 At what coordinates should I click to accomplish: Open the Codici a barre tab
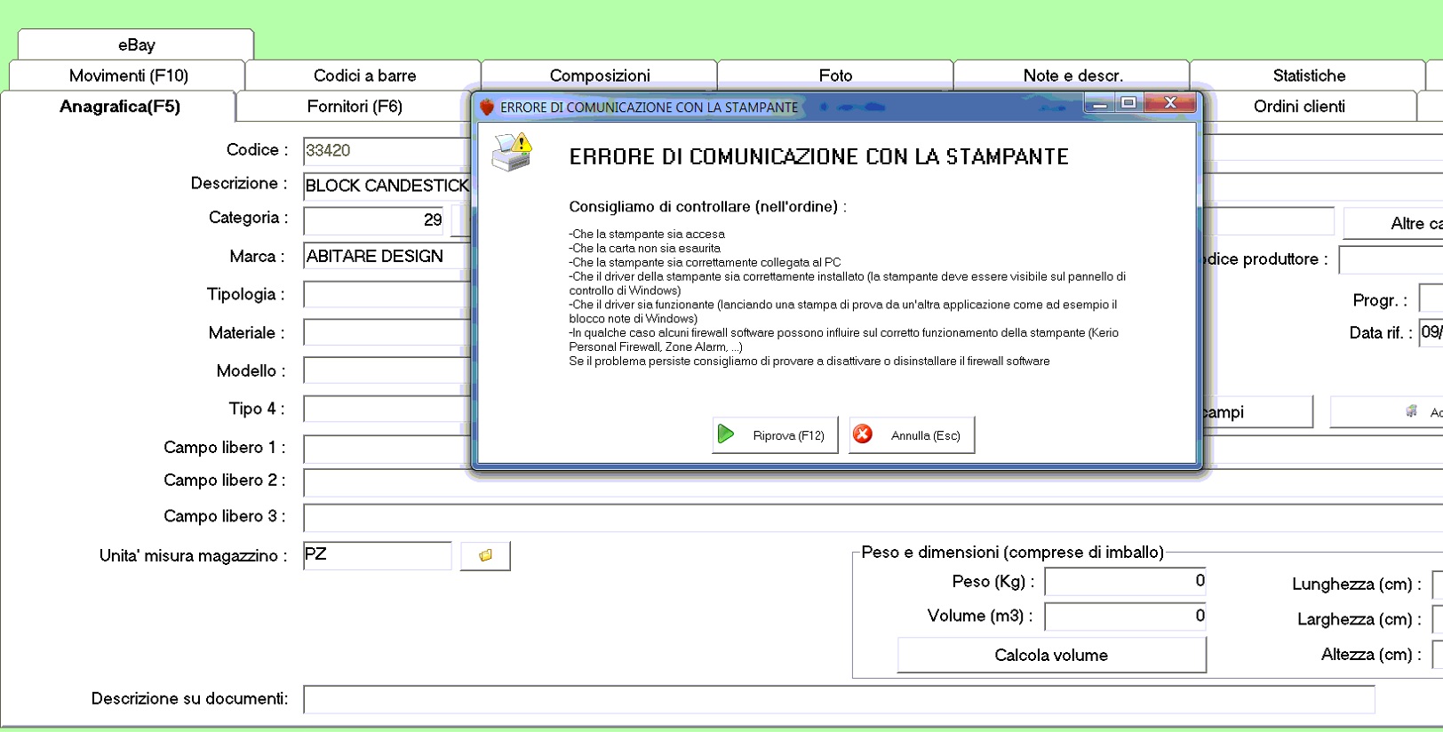(x=364, y=76)
